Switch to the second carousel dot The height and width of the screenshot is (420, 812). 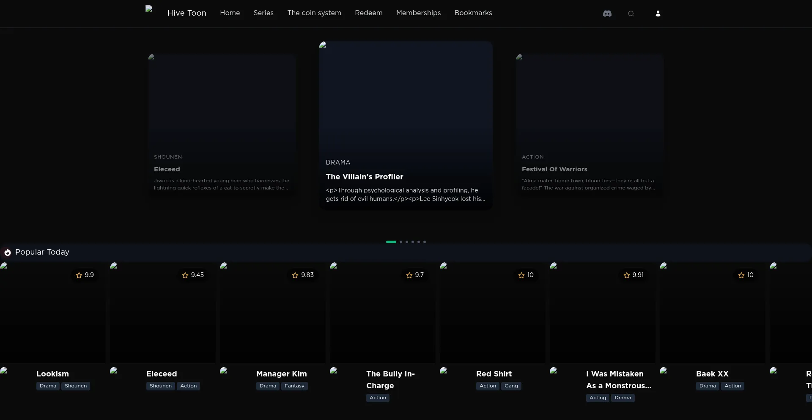click(401, 242)
